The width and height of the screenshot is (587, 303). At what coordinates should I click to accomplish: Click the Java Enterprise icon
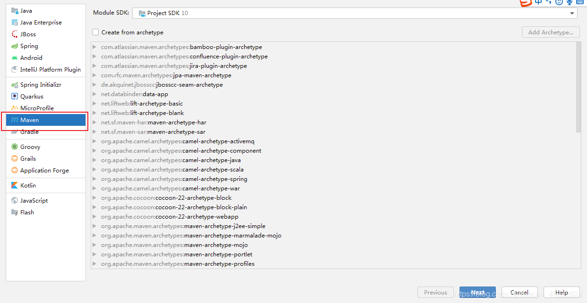click(x=15, y=22)
